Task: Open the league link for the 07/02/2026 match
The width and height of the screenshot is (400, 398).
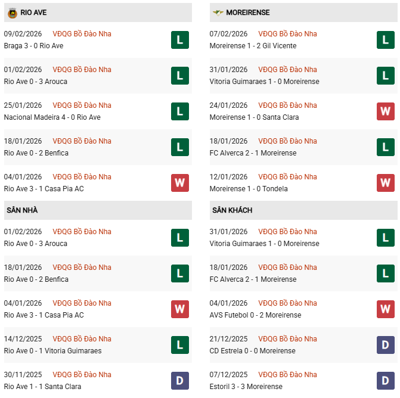Action: tap(287, 34)
